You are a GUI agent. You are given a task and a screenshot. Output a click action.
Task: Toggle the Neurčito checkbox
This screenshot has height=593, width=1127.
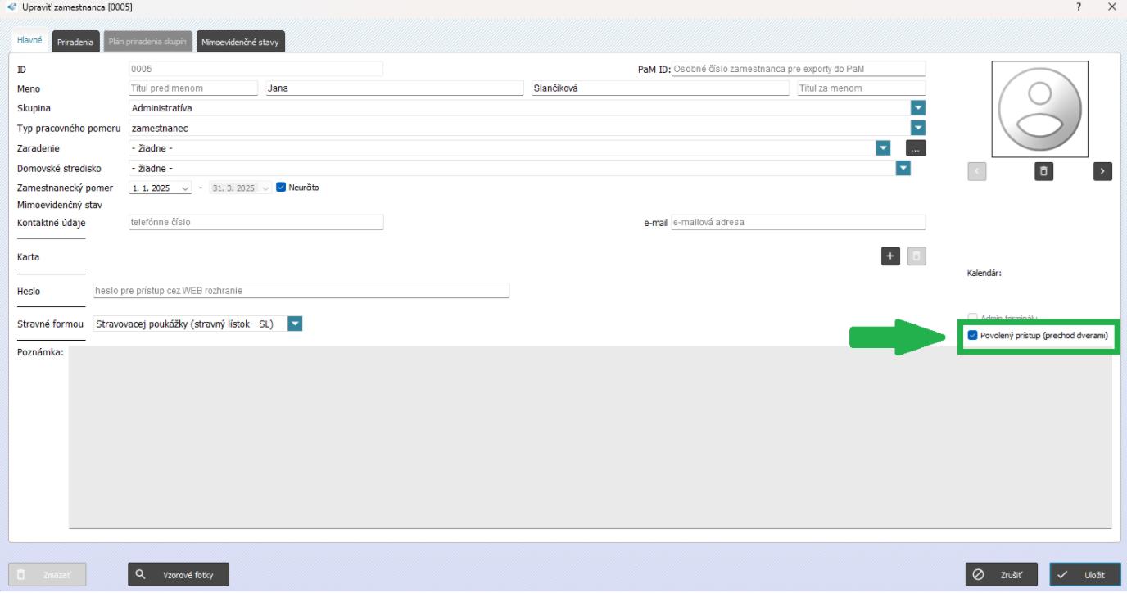[281, 188]
